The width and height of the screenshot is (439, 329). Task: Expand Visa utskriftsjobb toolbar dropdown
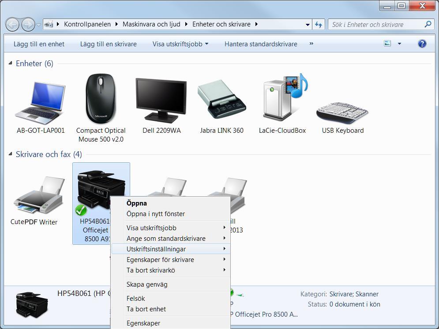click(206, 44)
